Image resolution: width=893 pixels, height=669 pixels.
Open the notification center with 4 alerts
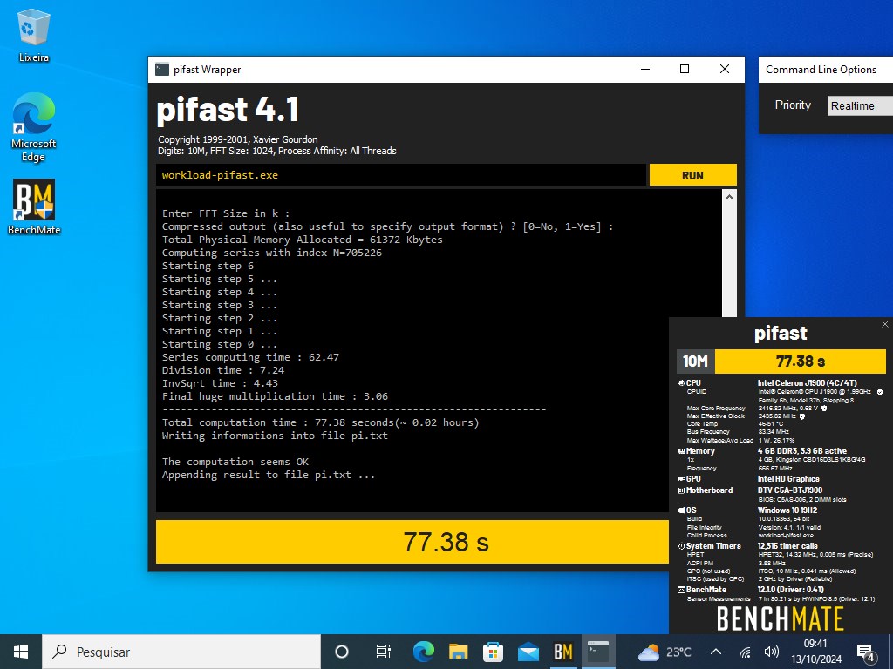click(866, 652)
